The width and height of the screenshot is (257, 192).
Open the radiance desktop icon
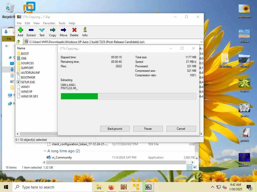click(244, 160)
